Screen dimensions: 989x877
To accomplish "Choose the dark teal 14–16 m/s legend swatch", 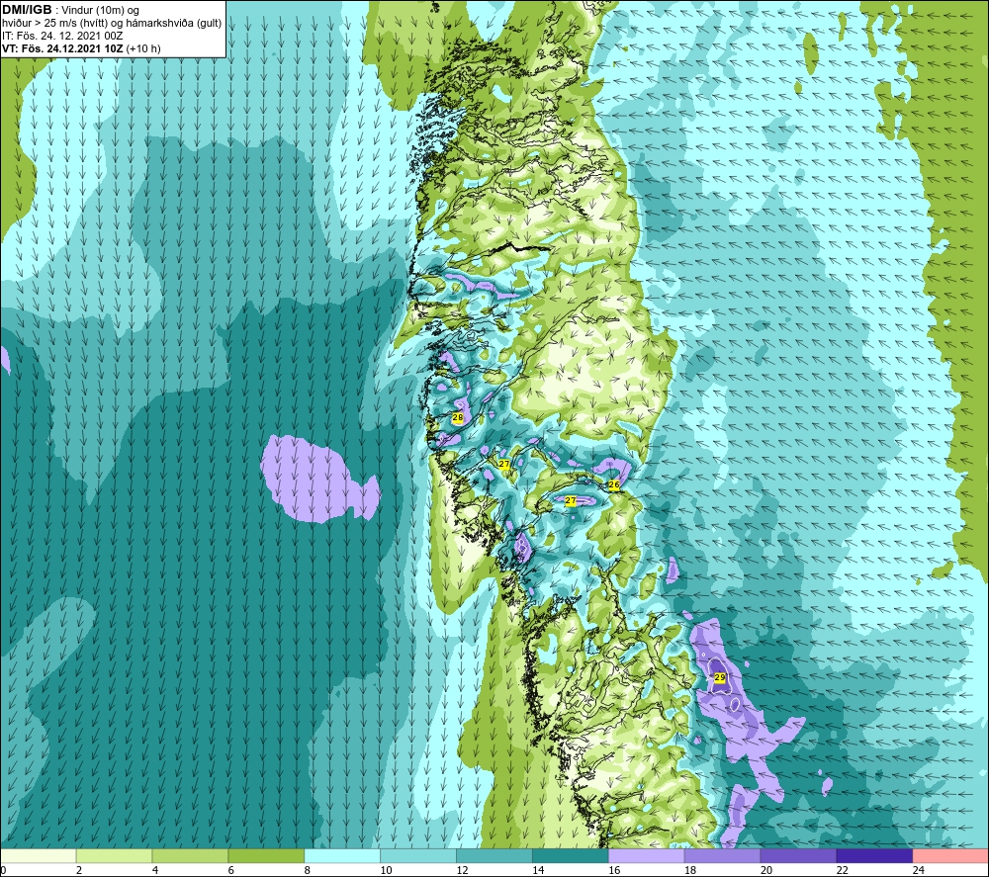I will [x=571, y=855].
